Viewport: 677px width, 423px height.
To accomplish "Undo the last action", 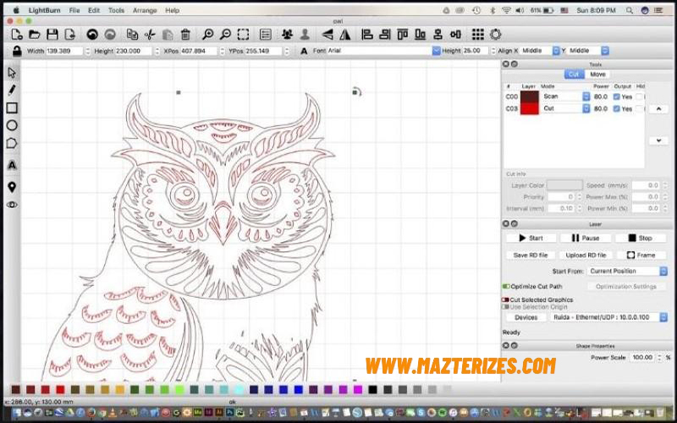I will pos(92,35).
